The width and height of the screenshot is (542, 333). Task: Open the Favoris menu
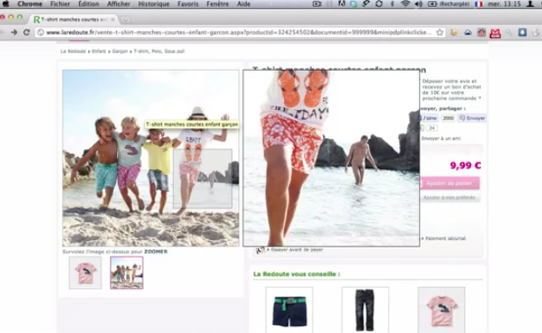pos(188,4)
